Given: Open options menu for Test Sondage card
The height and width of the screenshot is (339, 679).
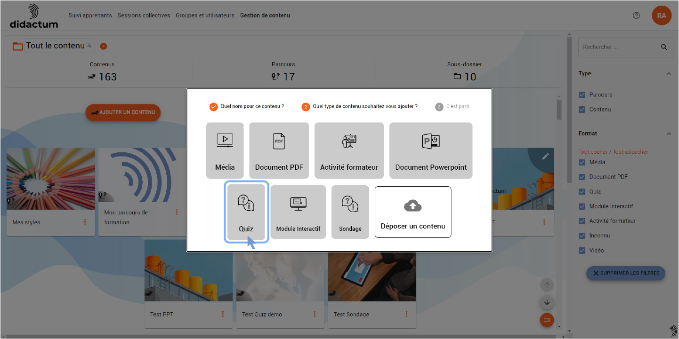Looking at the screenshot, I should pos(406,314).
